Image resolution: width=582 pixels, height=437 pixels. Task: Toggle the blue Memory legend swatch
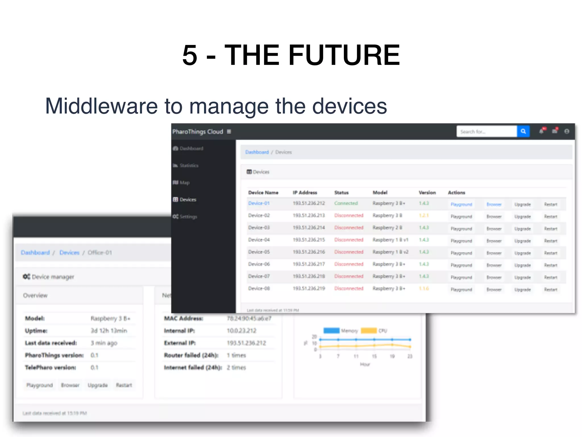[x=331, y=331]
